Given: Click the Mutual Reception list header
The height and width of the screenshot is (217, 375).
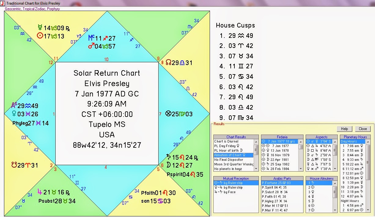Looking at the screenshot, I should coord(236,178).
